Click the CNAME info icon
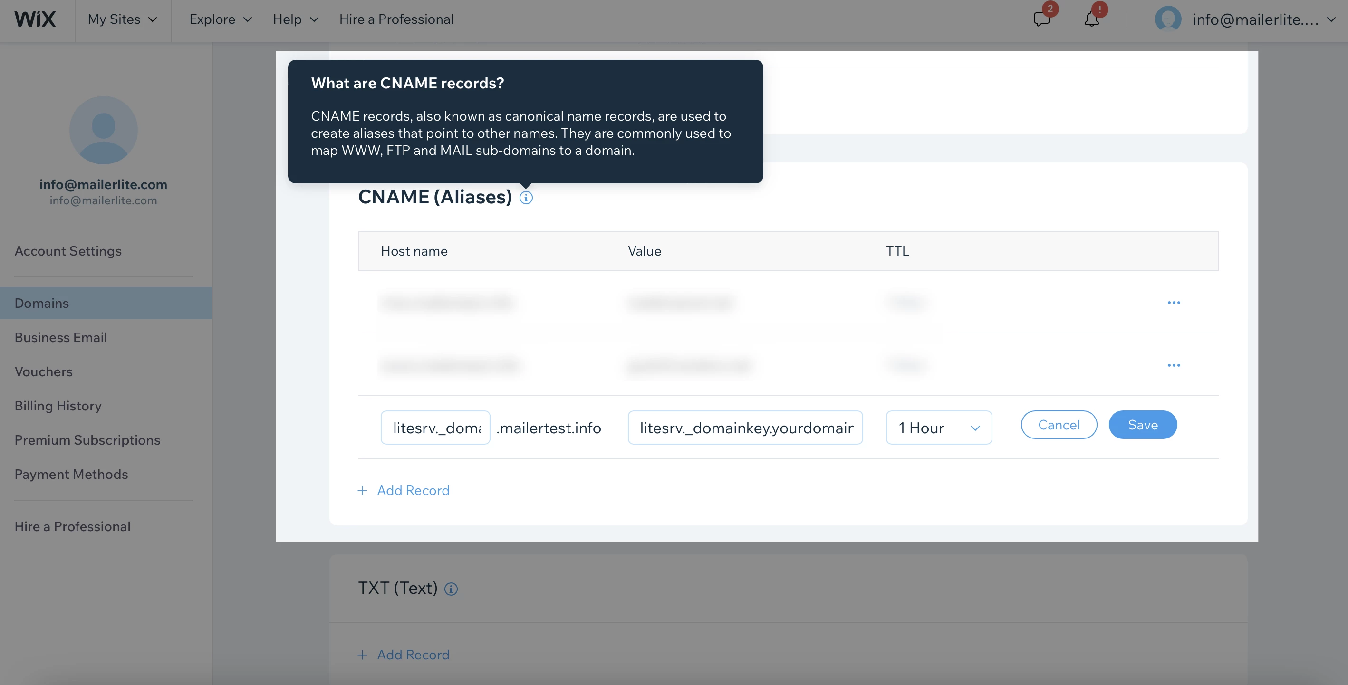The height and width of the screenshot is (685, 1348). click(526, 198)
